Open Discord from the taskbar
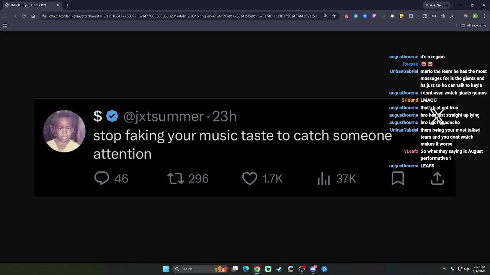 [313, 269]
